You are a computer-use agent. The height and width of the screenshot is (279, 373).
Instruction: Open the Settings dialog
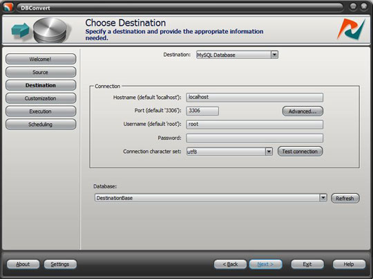tap(60, 264)
